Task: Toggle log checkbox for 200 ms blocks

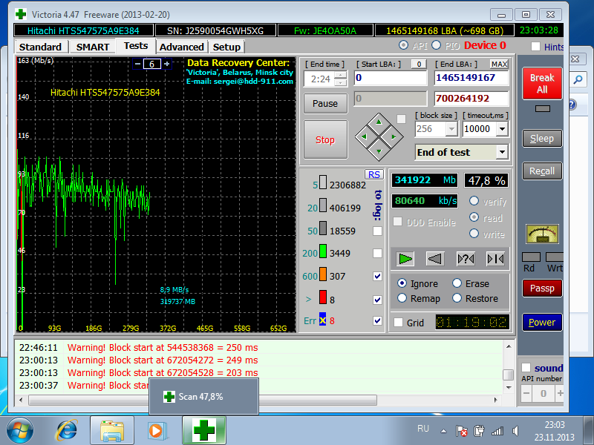Action: coord(377,253)
